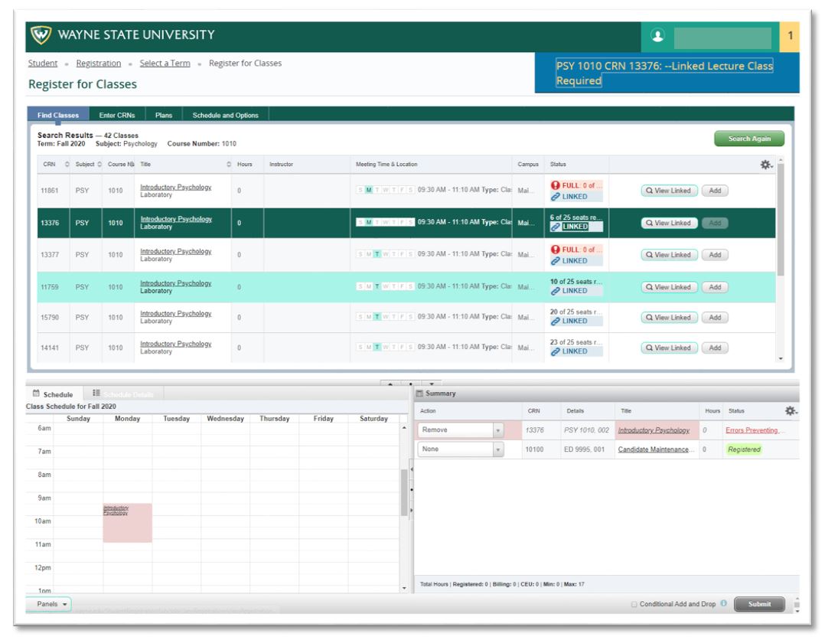
Task: View linked sections for CRN 14141
Action: point(669,348)
